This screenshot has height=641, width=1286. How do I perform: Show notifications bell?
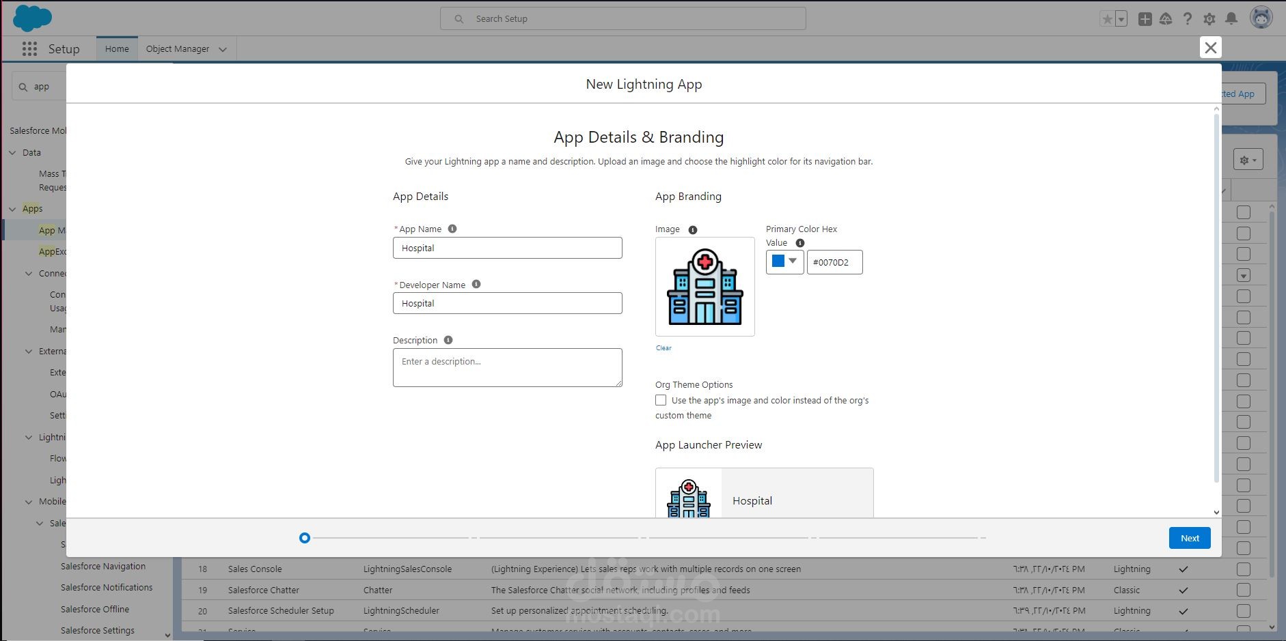tap(1231, 19)
